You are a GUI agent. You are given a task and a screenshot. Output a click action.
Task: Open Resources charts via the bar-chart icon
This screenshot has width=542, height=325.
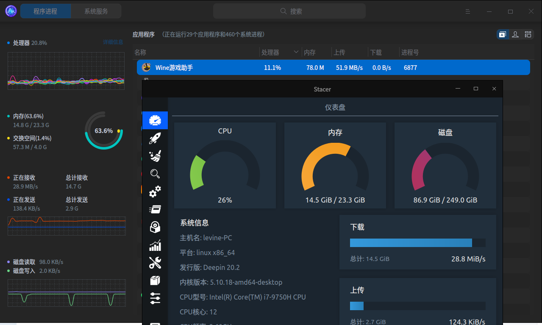(x=155, y=245)
